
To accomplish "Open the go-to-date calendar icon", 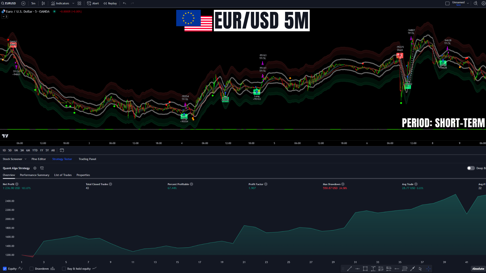I will (62, 150).
